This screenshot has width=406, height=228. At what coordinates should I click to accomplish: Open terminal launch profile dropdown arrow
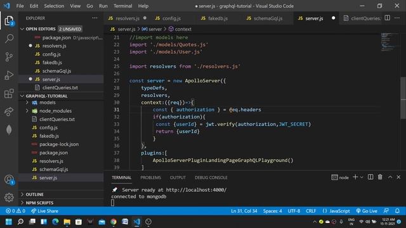tap(362, 177)
